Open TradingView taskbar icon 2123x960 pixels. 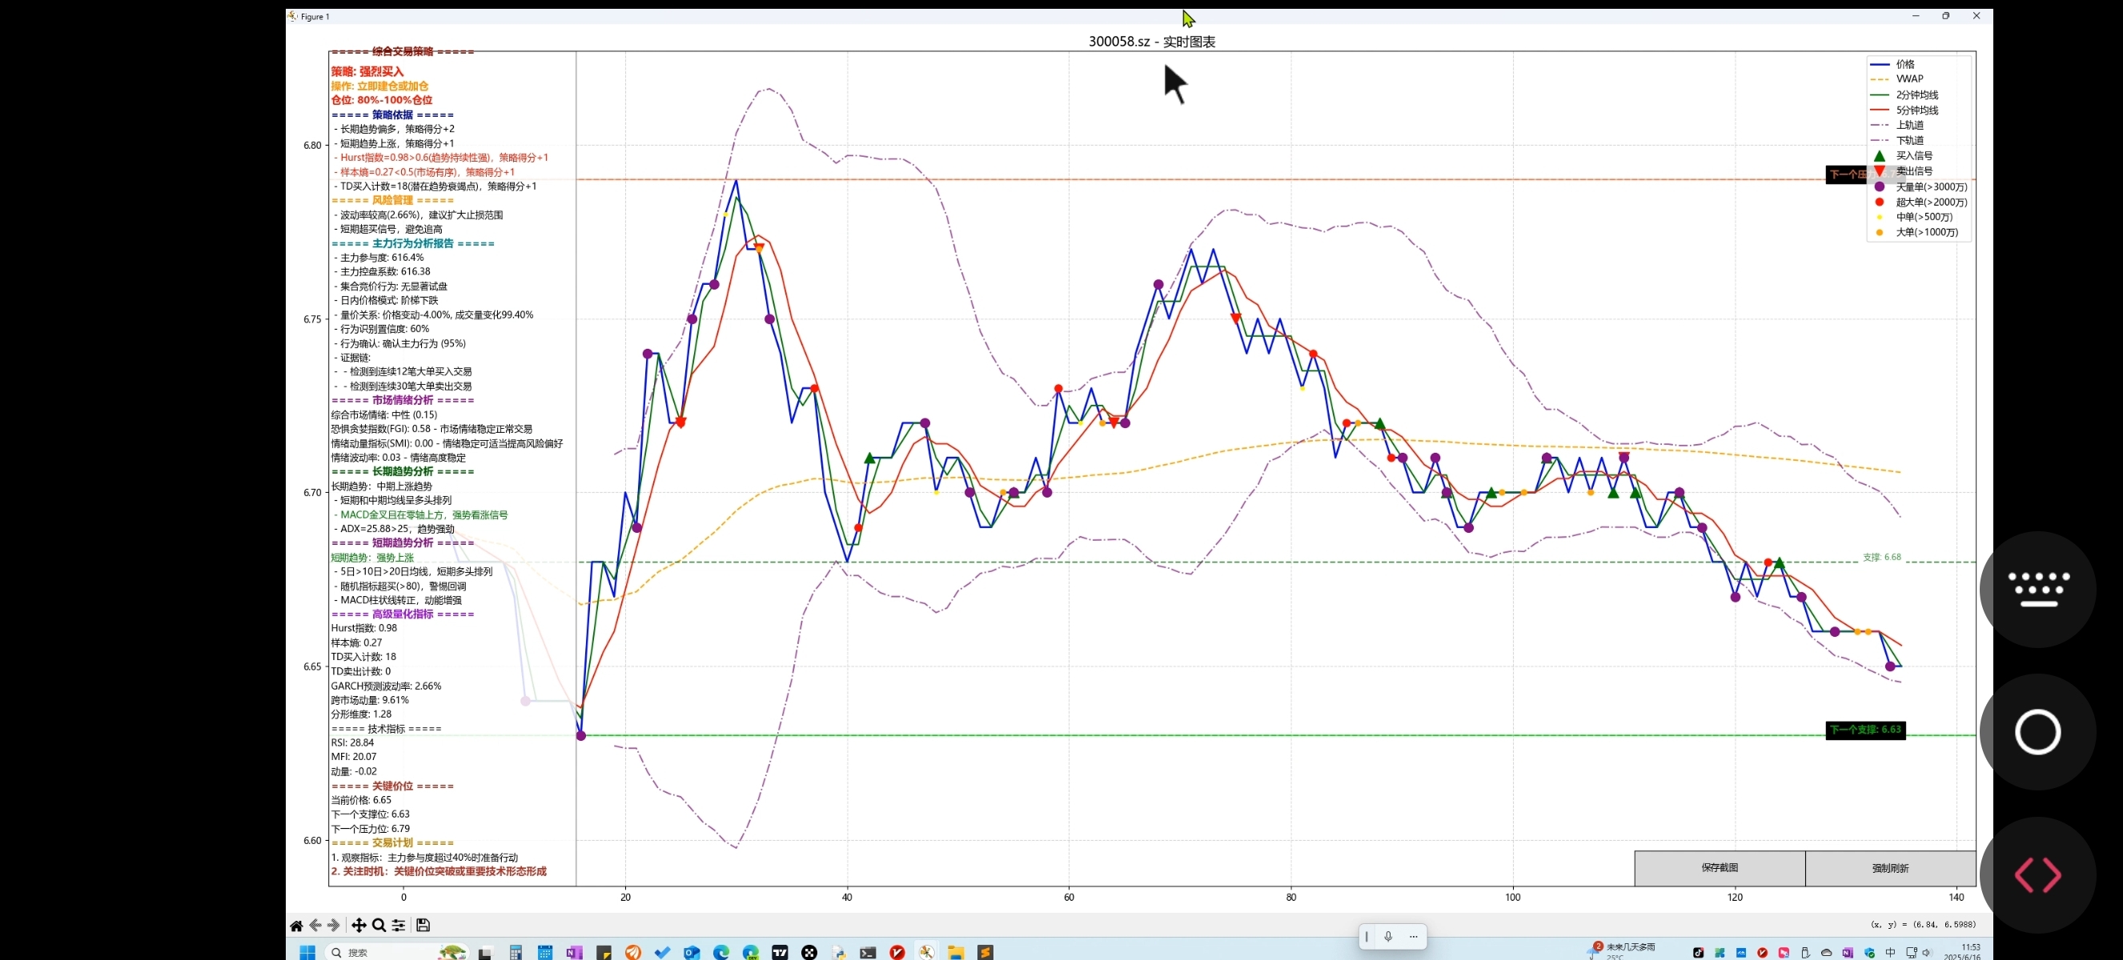(780, 953)
